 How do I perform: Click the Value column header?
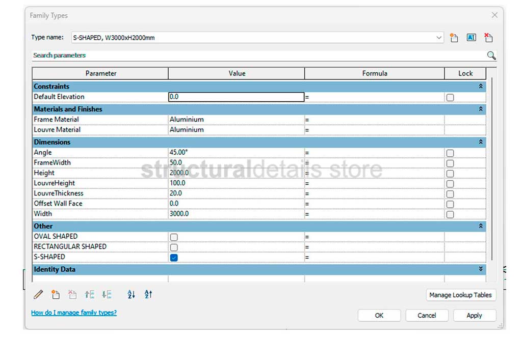click(237, 73)
